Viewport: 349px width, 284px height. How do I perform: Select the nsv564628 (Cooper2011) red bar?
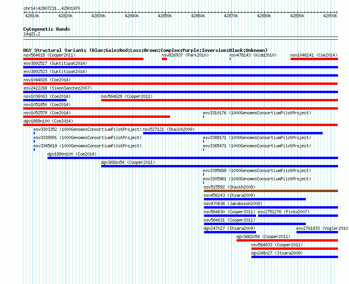click(x=220, y=100)
